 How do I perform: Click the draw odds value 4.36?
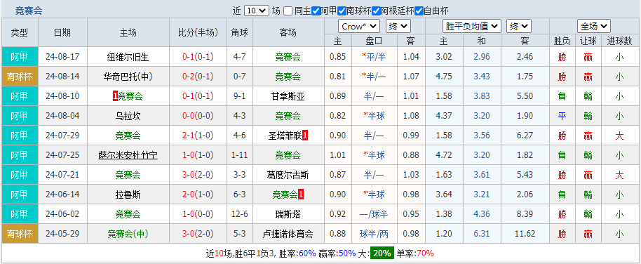482,214
